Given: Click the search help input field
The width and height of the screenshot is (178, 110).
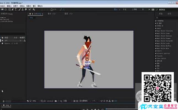Looking at the screenshot, I should tap(168, 10).
